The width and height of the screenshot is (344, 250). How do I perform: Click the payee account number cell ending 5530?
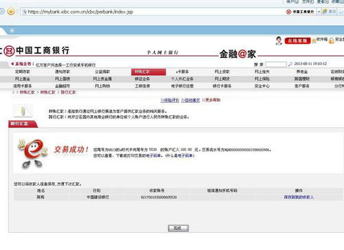pos(159,198)
